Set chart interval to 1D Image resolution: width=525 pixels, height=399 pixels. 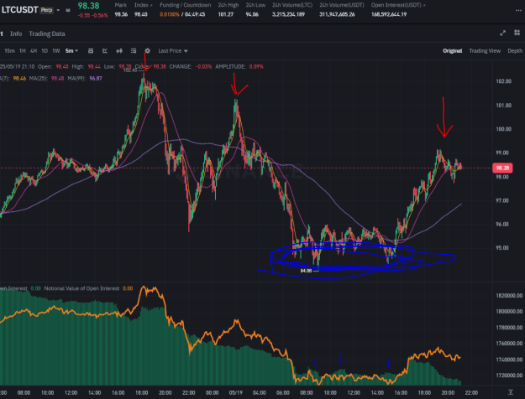tap(45, 51)
